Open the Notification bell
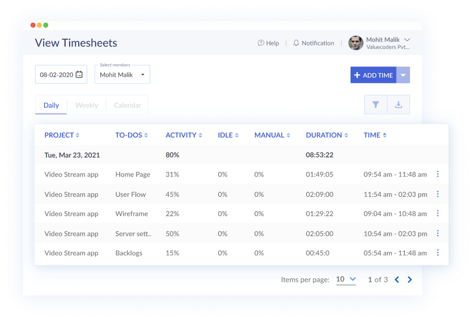The image size is (473, 321). coord(296,43)
